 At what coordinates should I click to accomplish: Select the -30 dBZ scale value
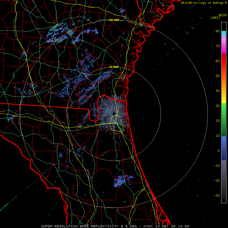coord(217,195)
